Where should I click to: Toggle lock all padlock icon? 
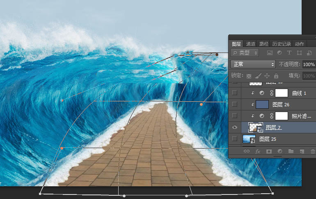click(276, 76)
